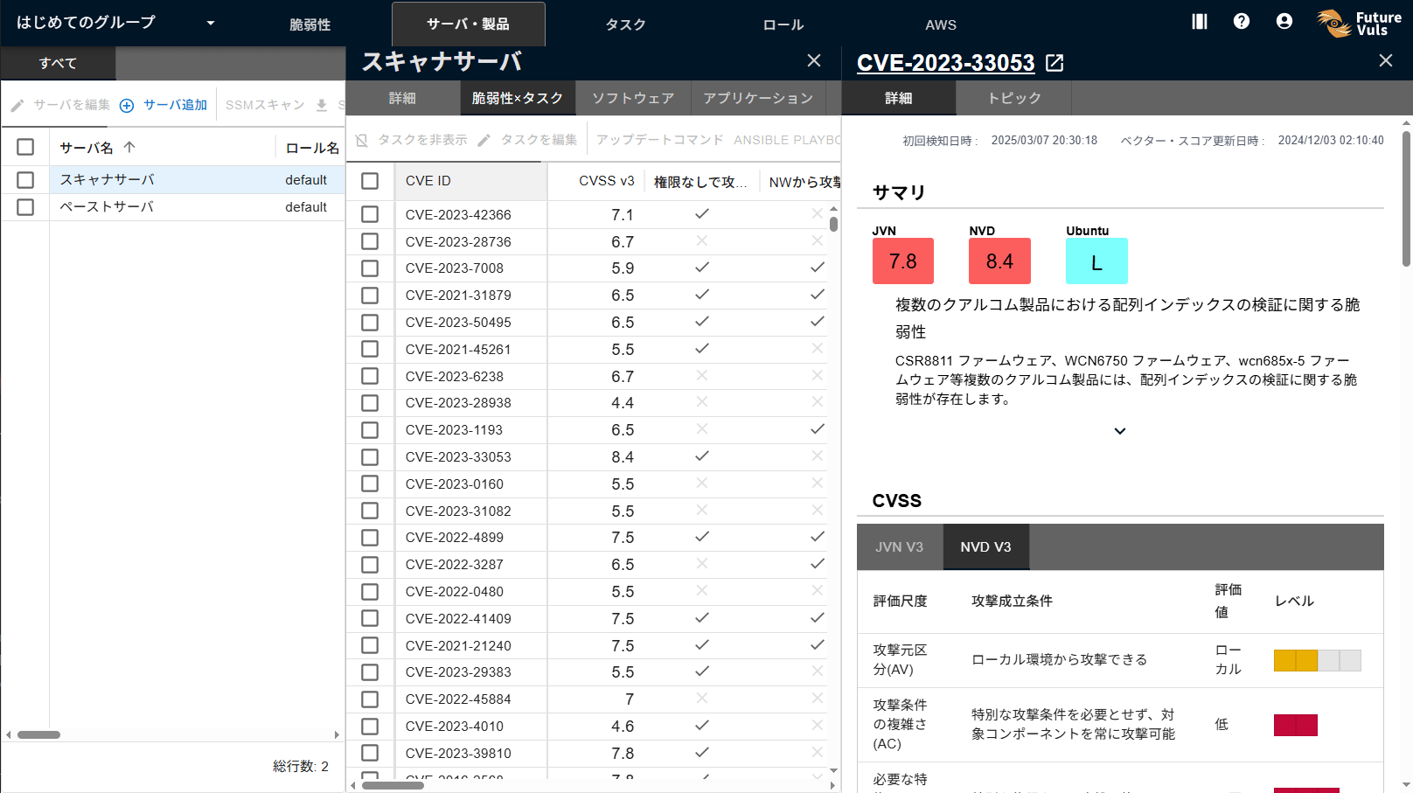
Task: Toggle select-all checkbox in server list
Action: [x=25, y=147]
